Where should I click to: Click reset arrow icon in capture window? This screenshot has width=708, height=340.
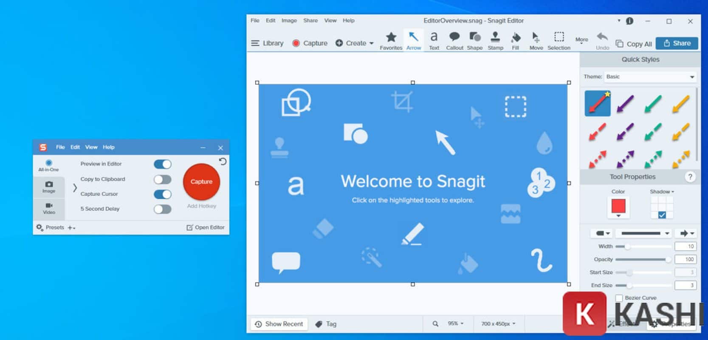point(223,161)
